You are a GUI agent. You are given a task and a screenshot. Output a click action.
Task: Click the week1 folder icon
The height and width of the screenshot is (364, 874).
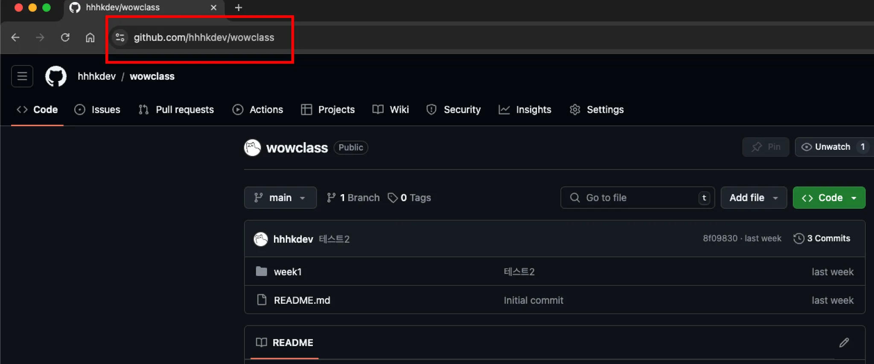click(261, 271)
